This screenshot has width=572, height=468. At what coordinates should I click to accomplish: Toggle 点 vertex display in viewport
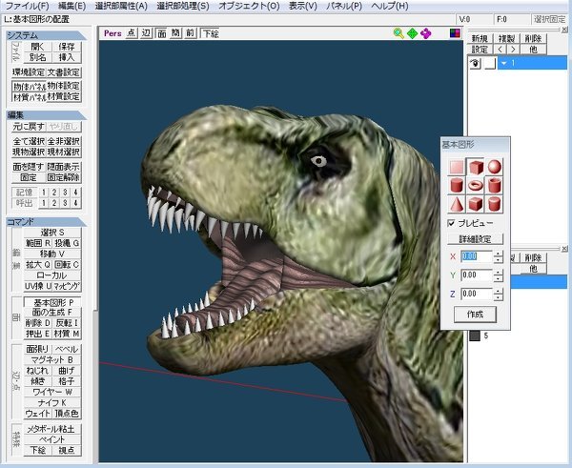click(x=131, y=32)
